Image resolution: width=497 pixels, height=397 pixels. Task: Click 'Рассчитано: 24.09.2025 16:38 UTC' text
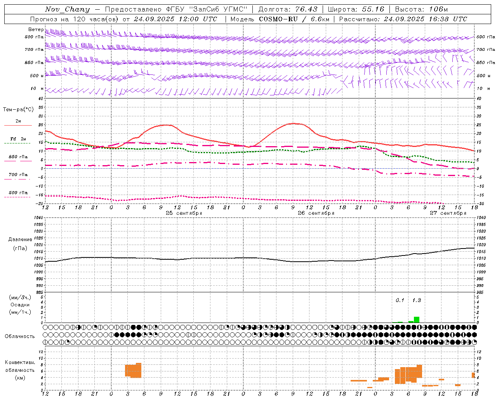(403, 19)
